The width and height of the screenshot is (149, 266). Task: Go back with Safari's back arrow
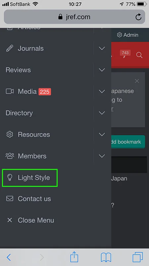pyautogui.click(x=9, y=257)
